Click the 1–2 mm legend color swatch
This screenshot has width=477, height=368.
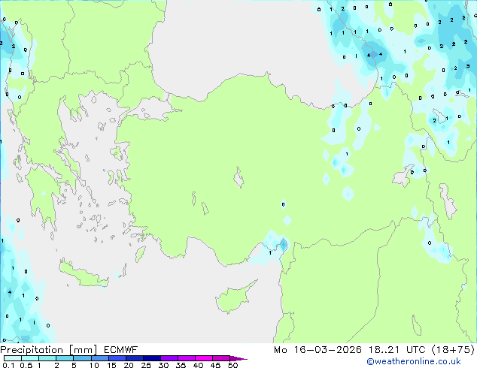(x=47, y=358)
